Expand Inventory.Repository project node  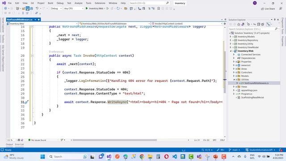pos(231,40)
